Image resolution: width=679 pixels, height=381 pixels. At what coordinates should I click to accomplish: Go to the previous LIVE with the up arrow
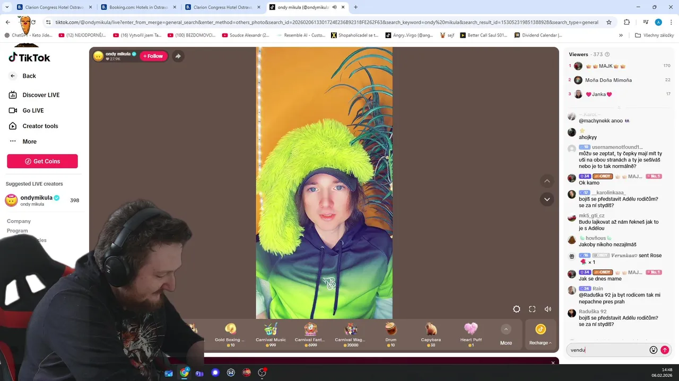pyautogui.click(x=547, y=182)
